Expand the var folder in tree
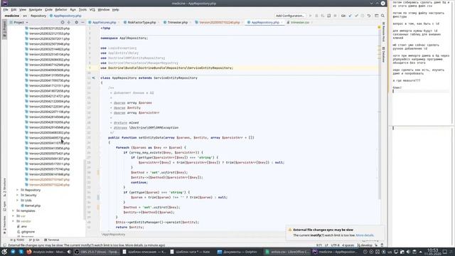Viewport: 455px width, 256px height. [13, 216]
